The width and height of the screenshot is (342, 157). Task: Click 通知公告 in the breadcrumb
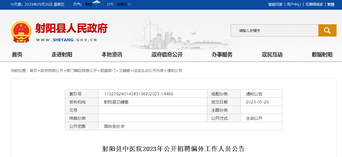click(x=175, y=71)
